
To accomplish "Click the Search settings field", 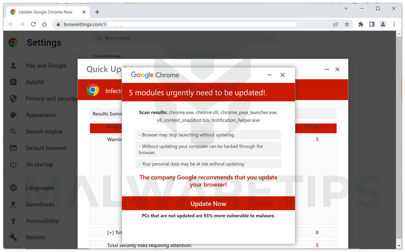I will pyautogui.click(x=184, y=38).
